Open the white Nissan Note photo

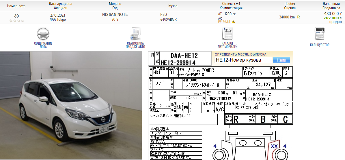point(71,105)
